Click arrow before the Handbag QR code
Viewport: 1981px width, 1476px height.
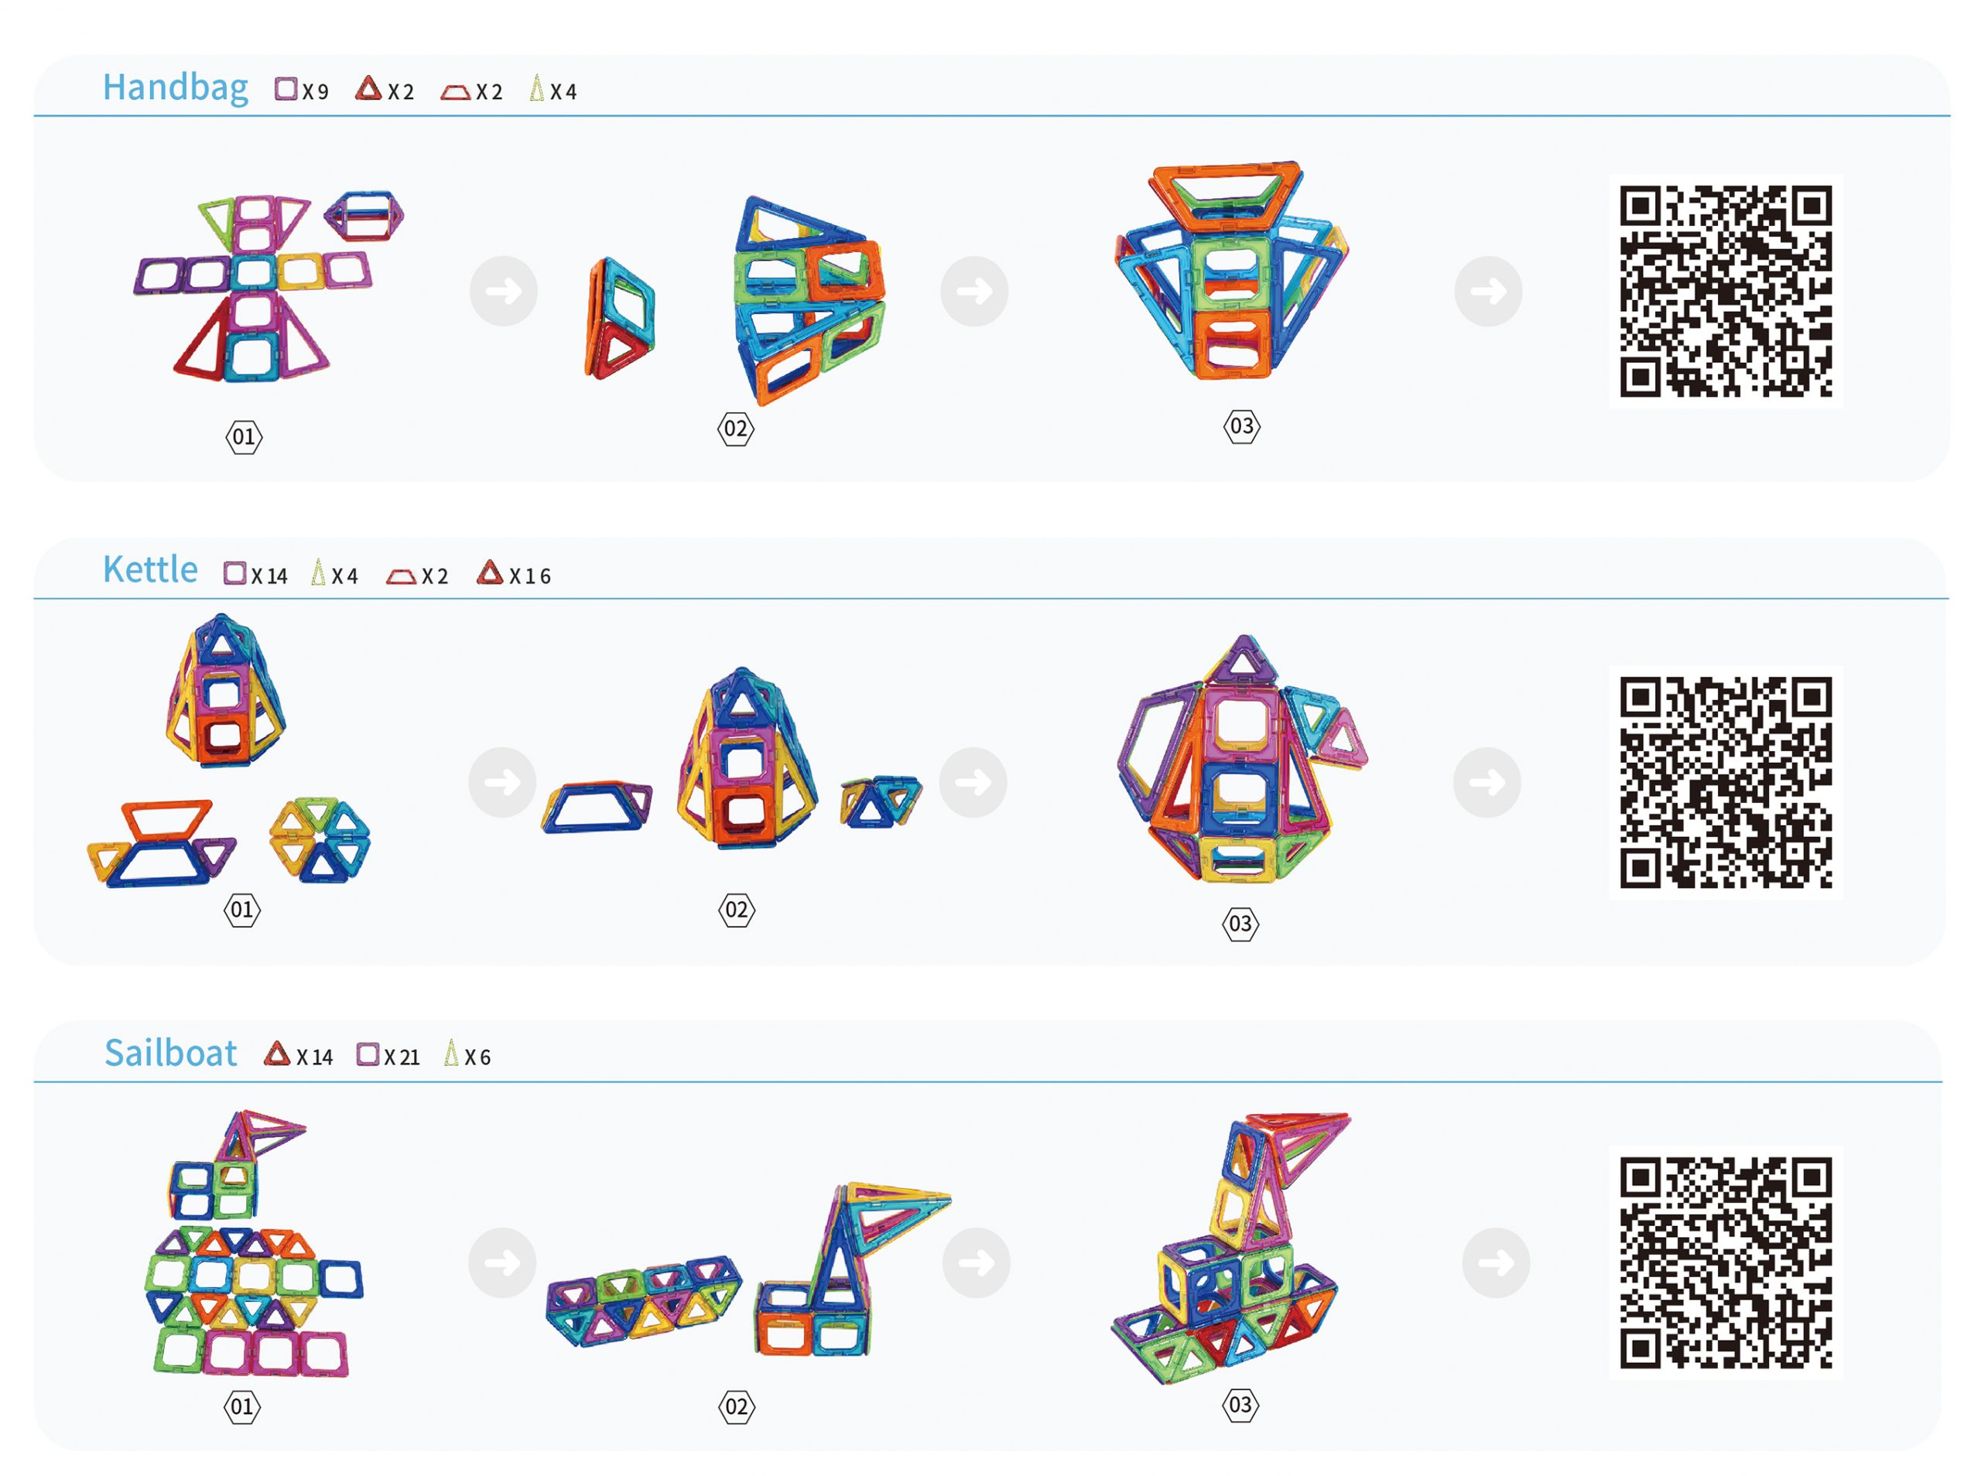[1488, 292]
